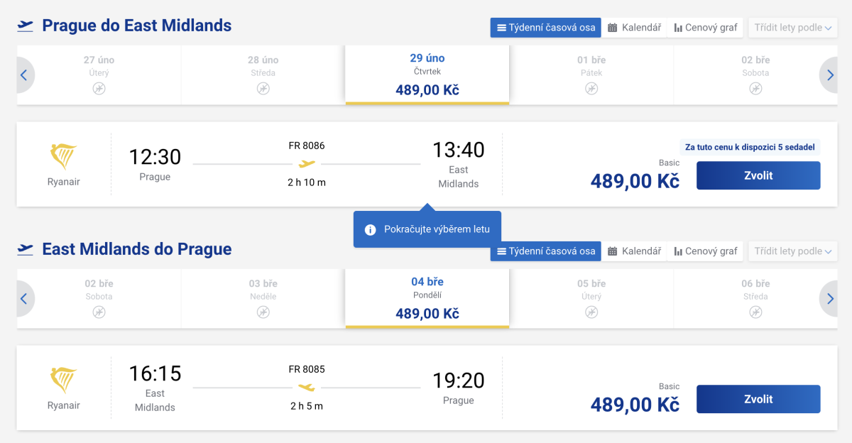Open return Třídit lety podle dropdown
Image resolution: width=852 pixels, height=443 pixels.
click(x=792, y=251)
